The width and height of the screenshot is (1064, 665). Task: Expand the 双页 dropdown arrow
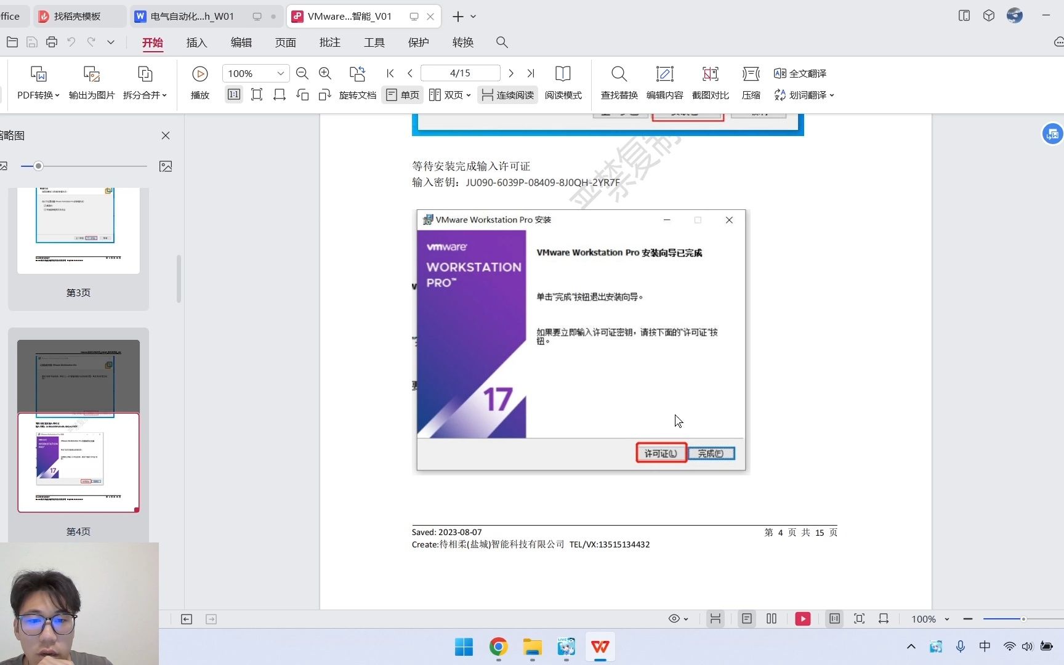pos(469,95)
